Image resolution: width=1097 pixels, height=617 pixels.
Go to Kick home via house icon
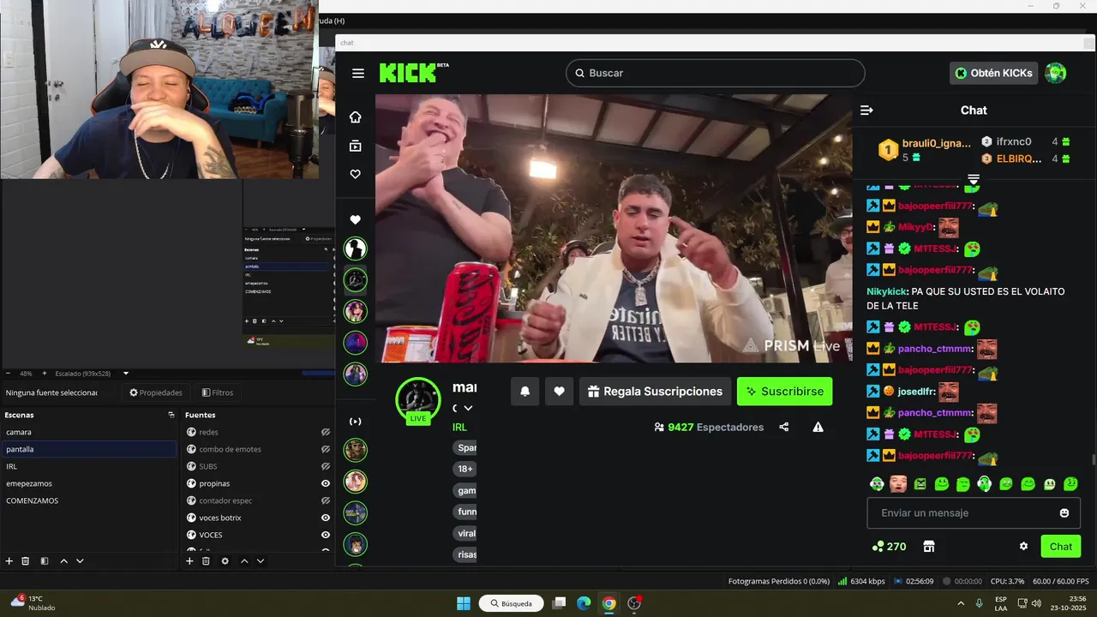[x=355, y=117]
